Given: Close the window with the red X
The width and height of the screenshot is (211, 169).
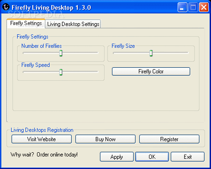Looking at the screenshot, I should pos(204,7).
